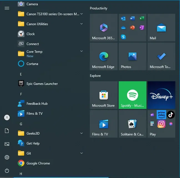Click the Instagram icon in Play tile
Viewport: 180px width, 178px height.
point(161,124)
